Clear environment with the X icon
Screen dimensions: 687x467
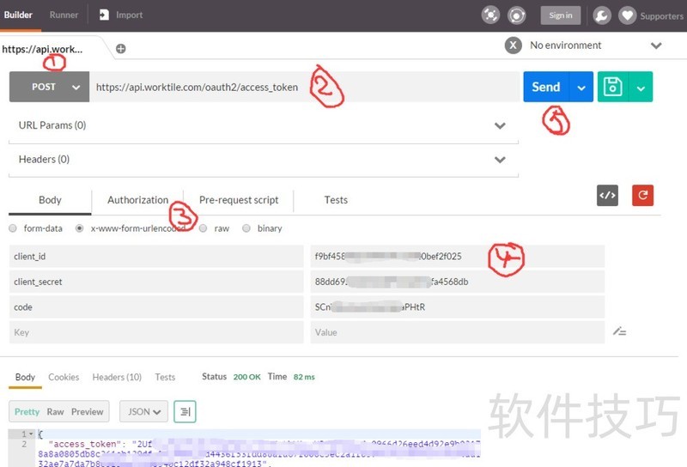pos(513,45)
